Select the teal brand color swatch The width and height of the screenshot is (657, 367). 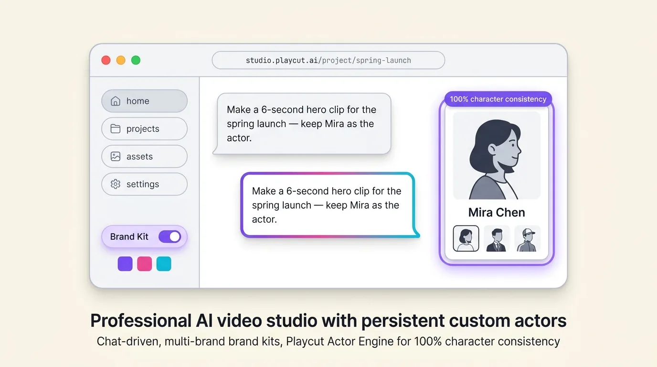[164, 264]
